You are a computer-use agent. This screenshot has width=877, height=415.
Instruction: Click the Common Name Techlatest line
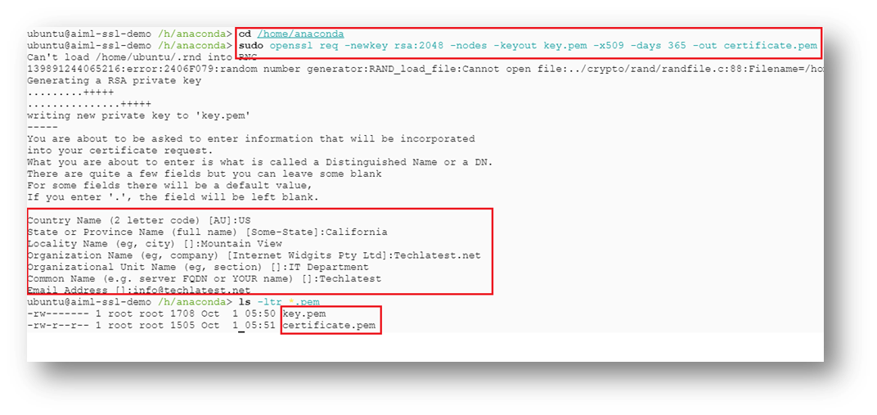click(205, 278)
